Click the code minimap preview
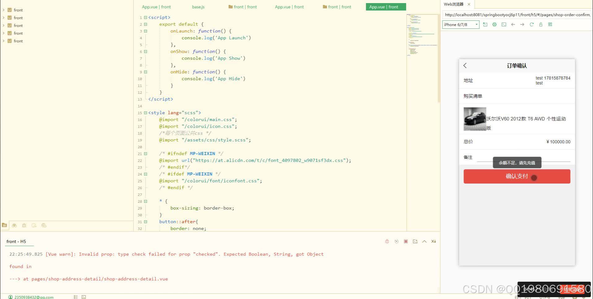The image size is (593, 299). [422, 35]
